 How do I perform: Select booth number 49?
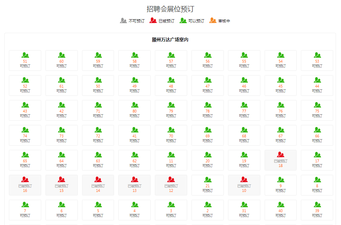pos(134,85)
